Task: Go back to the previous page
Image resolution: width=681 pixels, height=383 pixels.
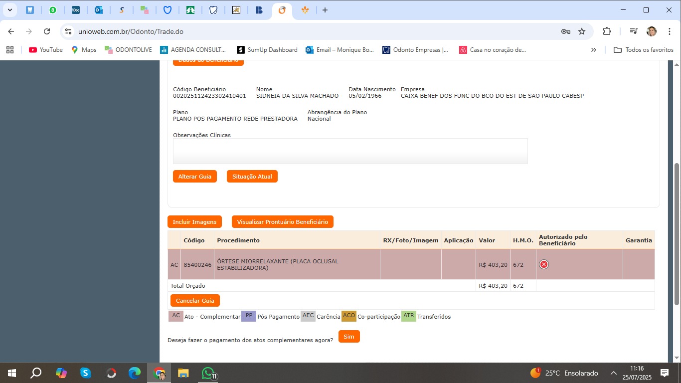Action: (11, 31)
